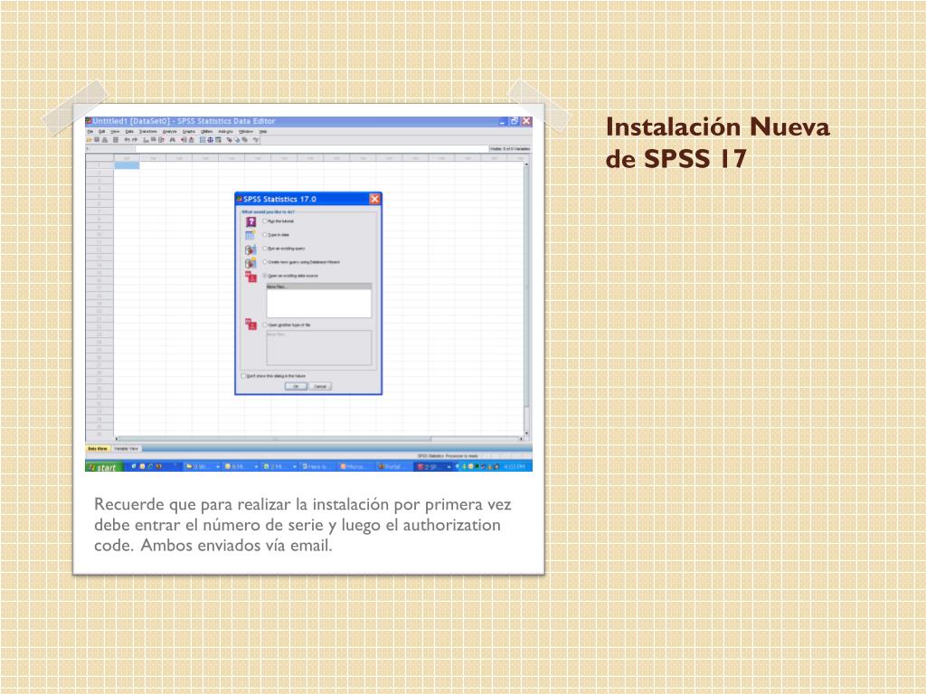Select the Type in data option
926x694 pixels.
pos(265,235)
